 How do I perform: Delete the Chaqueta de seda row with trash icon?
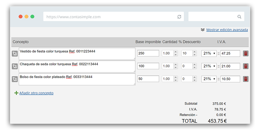coord(245,66)
